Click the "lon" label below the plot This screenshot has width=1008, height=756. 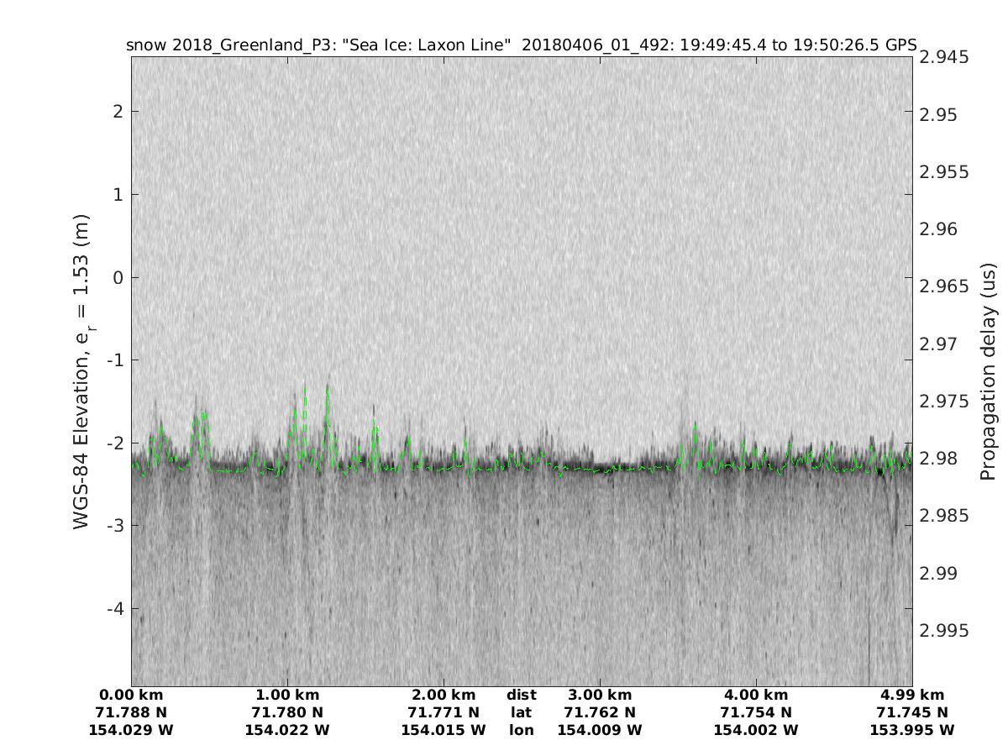522,730
